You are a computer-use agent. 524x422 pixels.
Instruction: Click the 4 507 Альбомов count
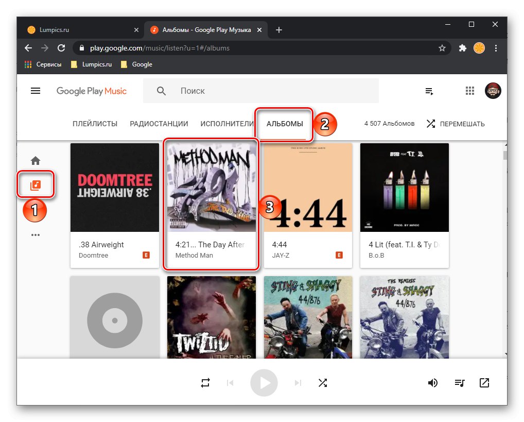click(389, 124)
